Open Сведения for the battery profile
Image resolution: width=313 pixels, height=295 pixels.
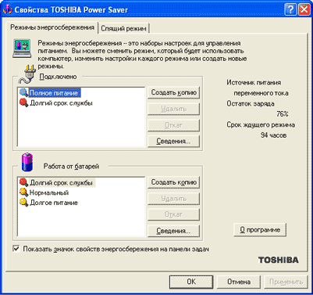(x=173, y=231)
